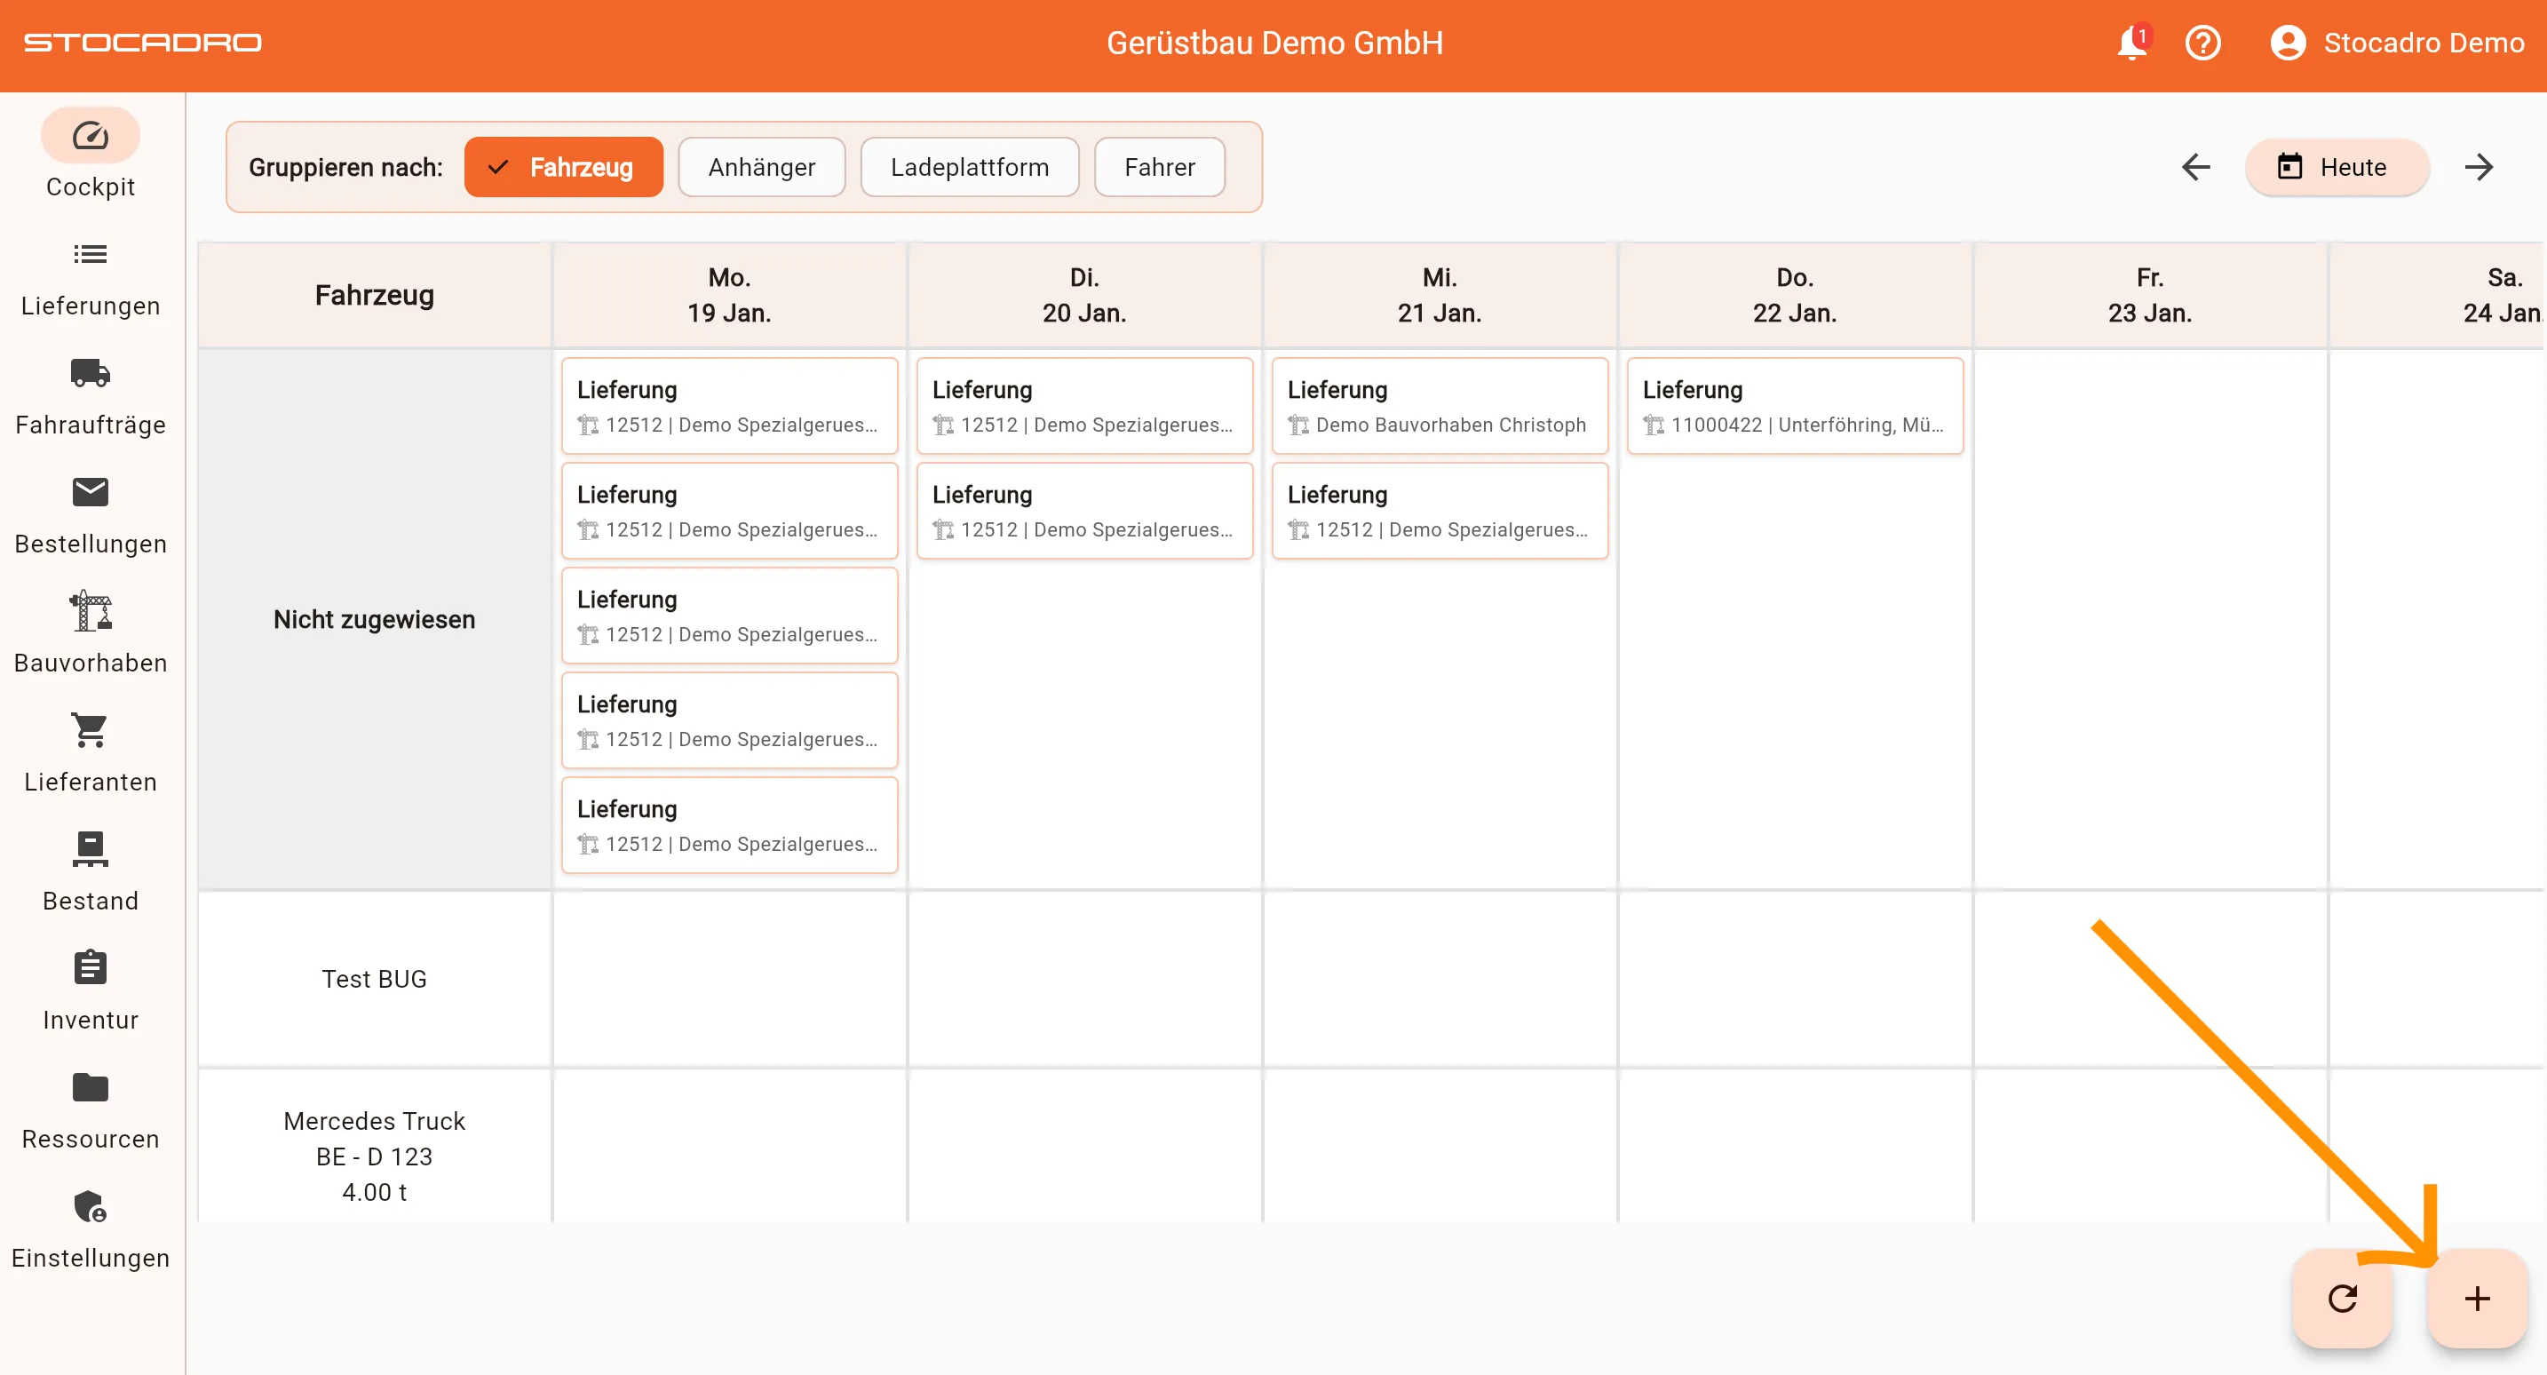Open the Cockpit dashboard icon

pos(90,136)
